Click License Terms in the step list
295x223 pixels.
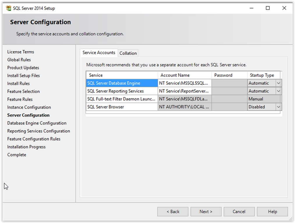[x=21, y=52]
